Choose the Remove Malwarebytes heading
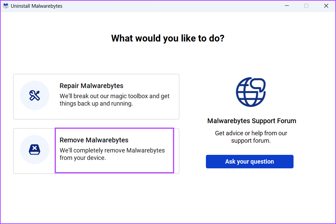Screen dimensions: 336x224 coord(94,140)
